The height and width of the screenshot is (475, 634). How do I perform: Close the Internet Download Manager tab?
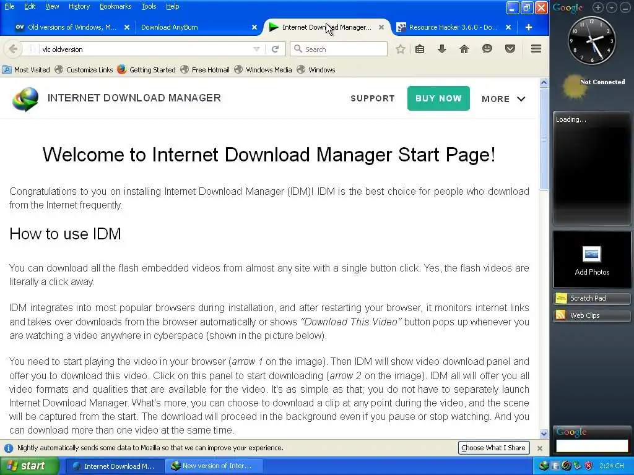(x=381, y=27)
